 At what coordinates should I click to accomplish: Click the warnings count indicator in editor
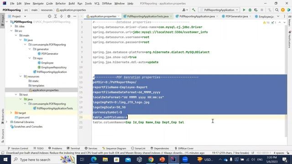pyautogui.click(x=266, y=22)
